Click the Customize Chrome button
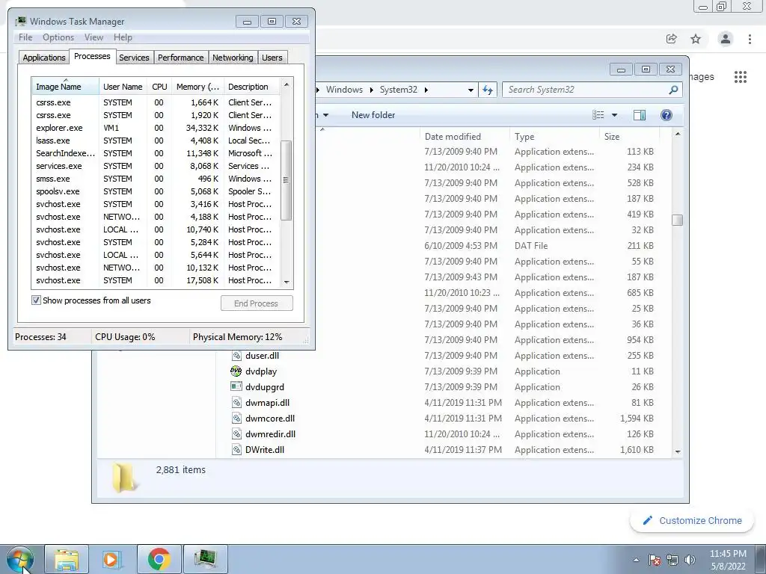 pyautogui.click(x=692, y=521)
